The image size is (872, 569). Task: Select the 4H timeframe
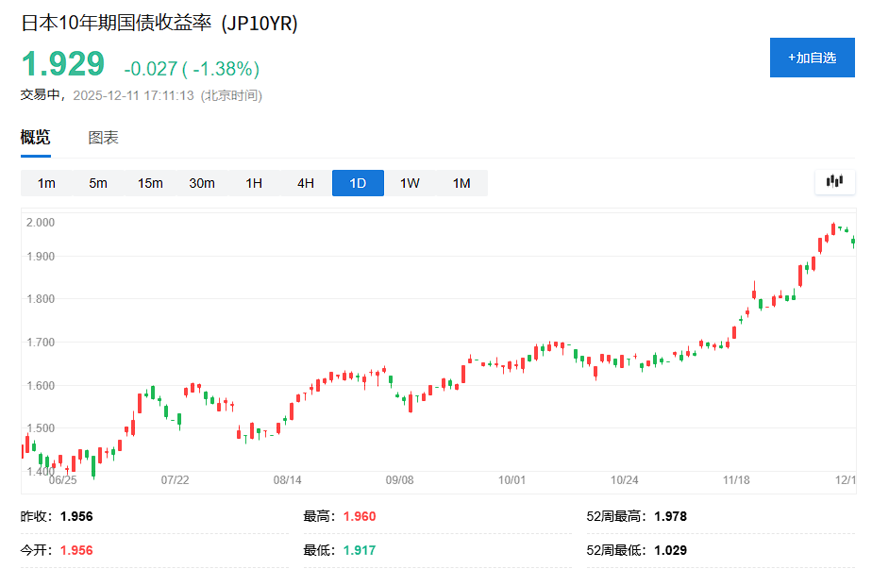pos(305,183)
